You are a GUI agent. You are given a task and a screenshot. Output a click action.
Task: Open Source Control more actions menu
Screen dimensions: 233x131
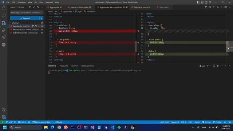[x=42, y=7]
